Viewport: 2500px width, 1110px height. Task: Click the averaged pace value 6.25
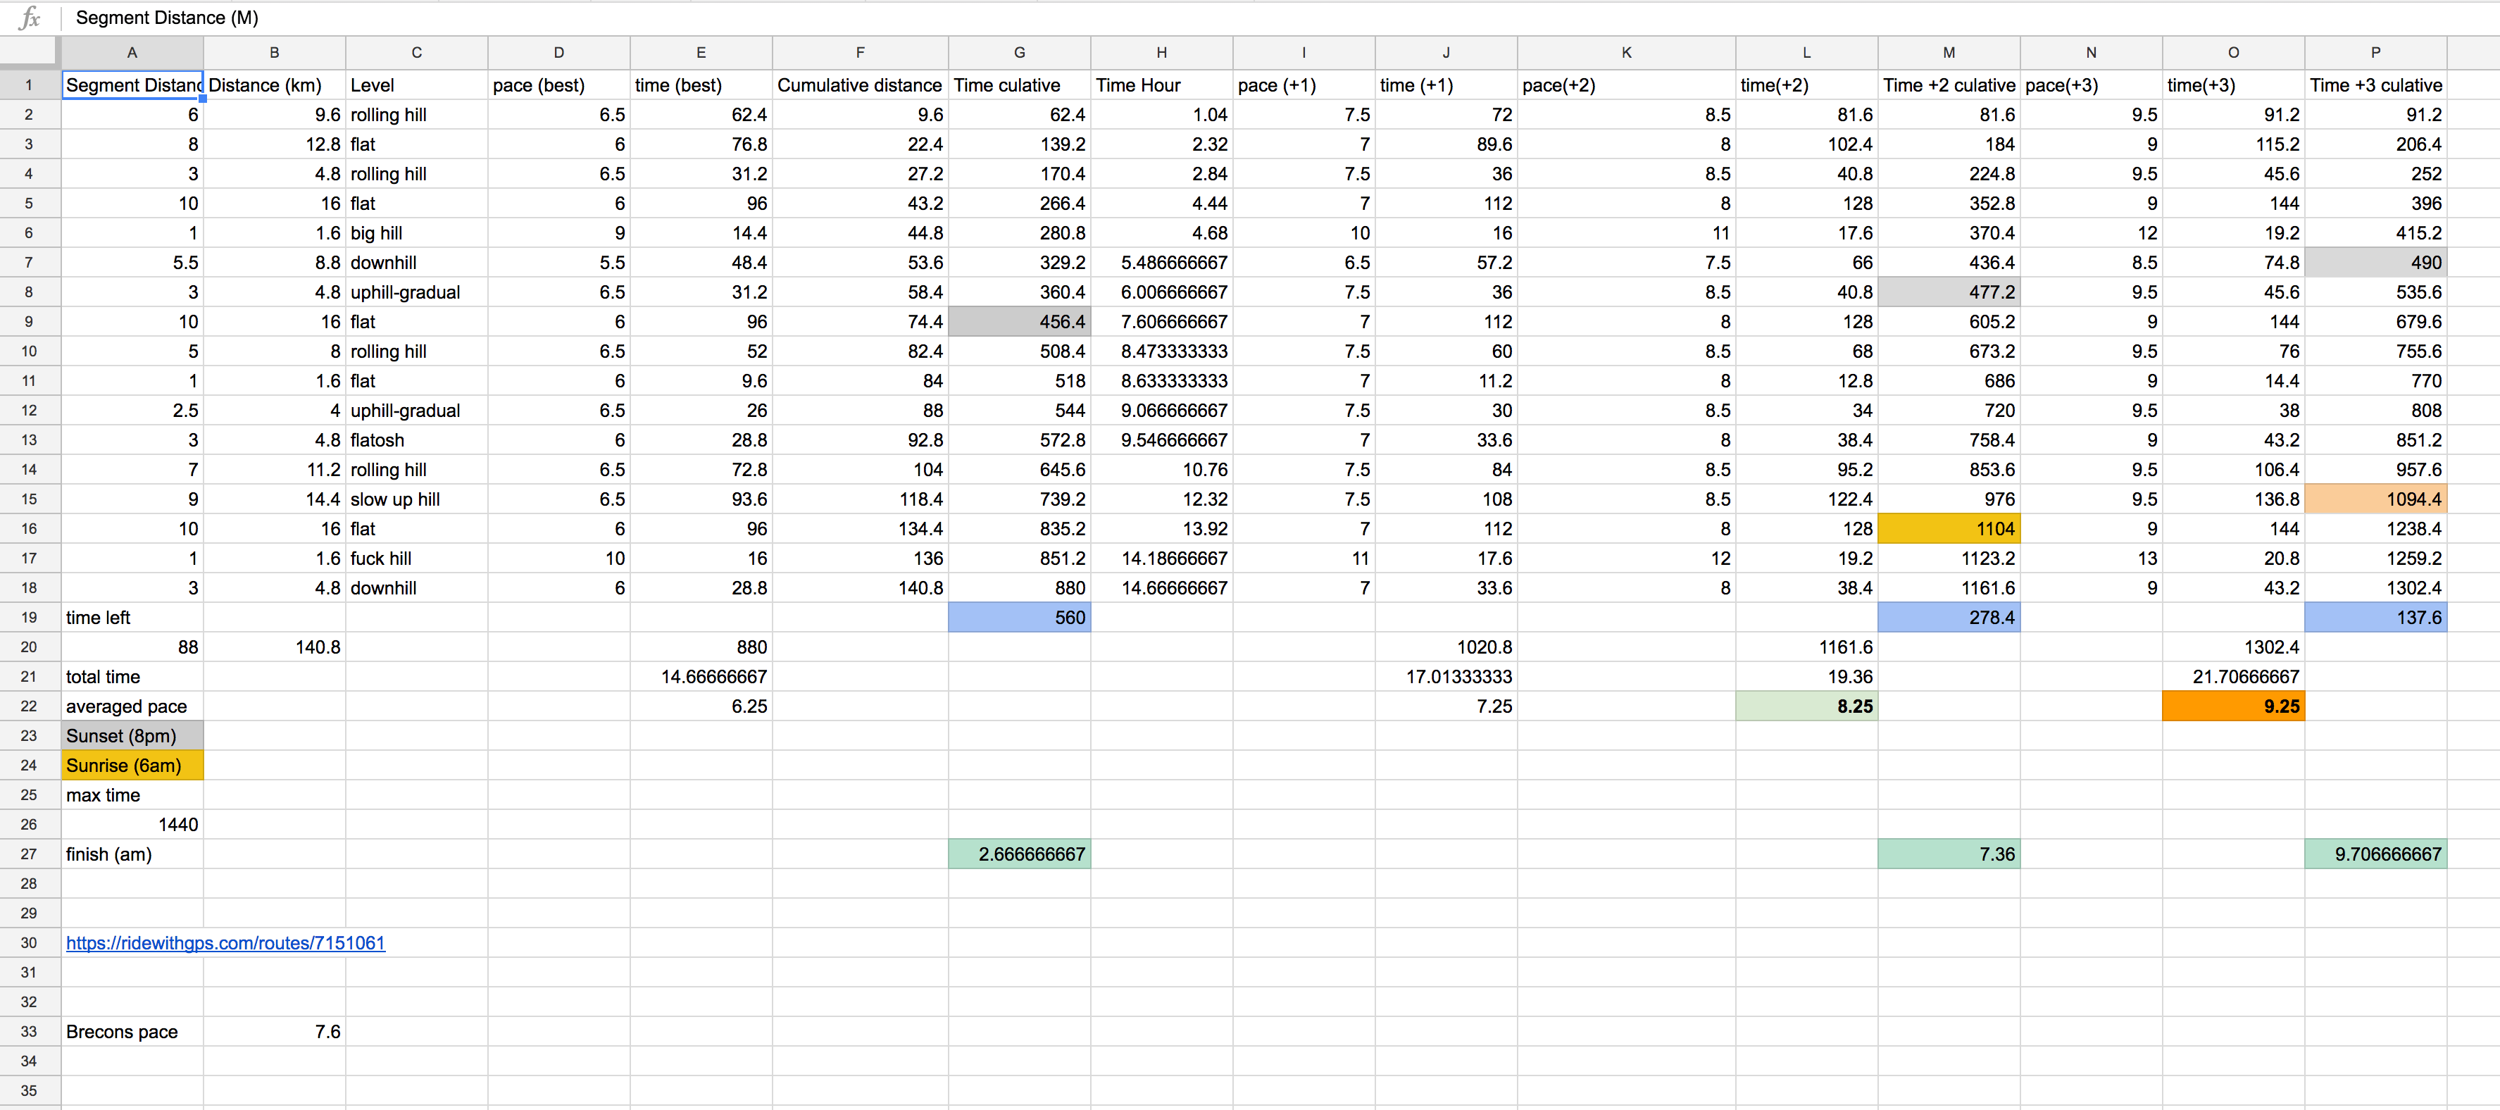tap(701, 706)
